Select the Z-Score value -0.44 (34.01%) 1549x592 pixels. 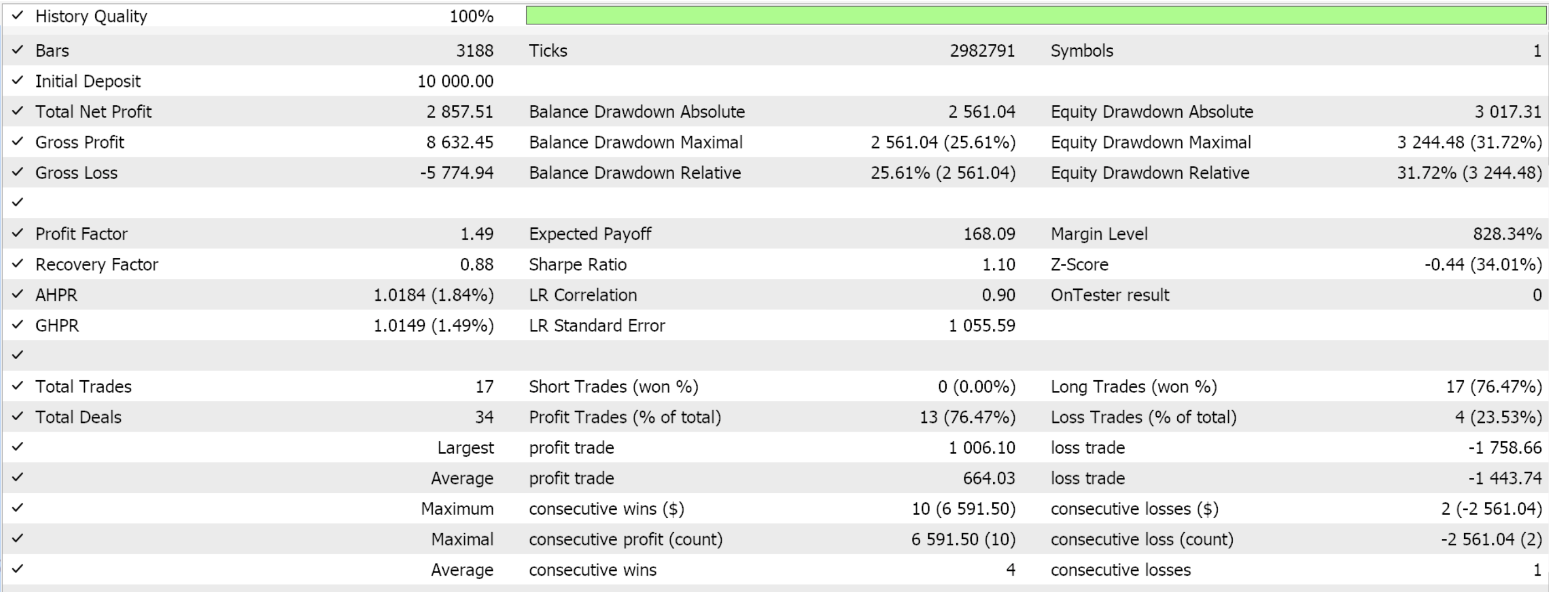[x=1484, y=265]
